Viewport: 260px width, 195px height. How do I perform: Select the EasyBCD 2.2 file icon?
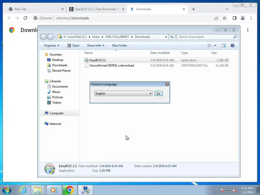coord(87,60)
